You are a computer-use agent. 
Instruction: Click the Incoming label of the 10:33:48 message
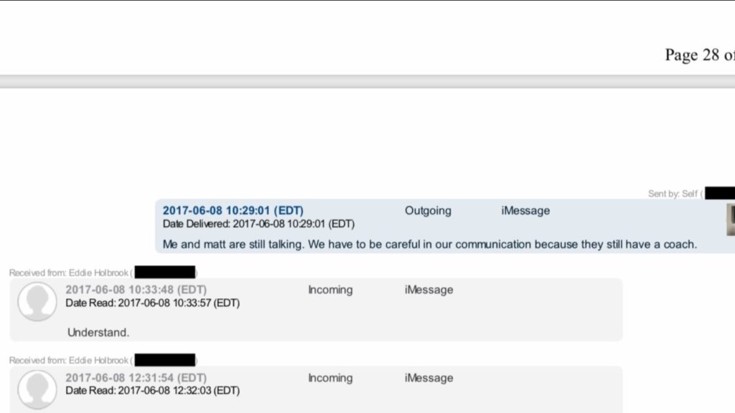pos(330,290)
